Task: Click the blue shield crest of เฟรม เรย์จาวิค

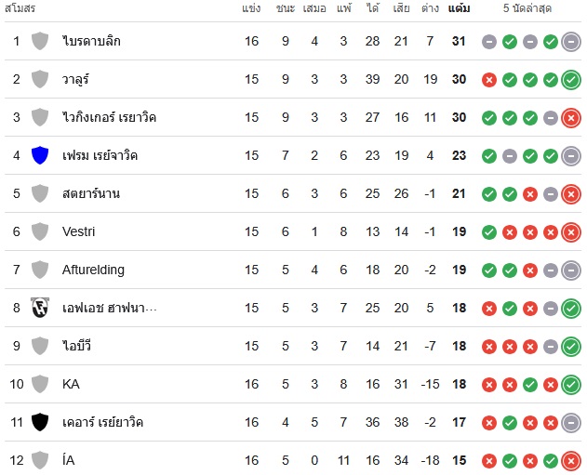Action: click(x=40, y=155)
